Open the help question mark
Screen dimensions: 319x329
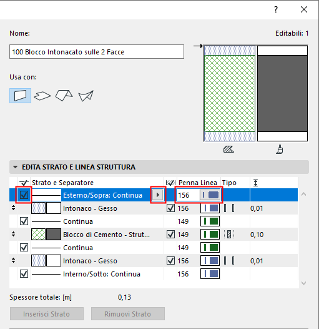276,9
